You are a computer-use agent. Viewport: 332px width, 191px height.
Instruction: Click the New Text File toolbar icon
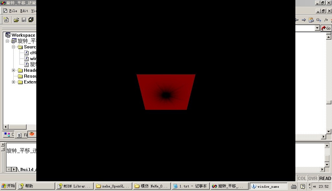(x=6, y=20)
